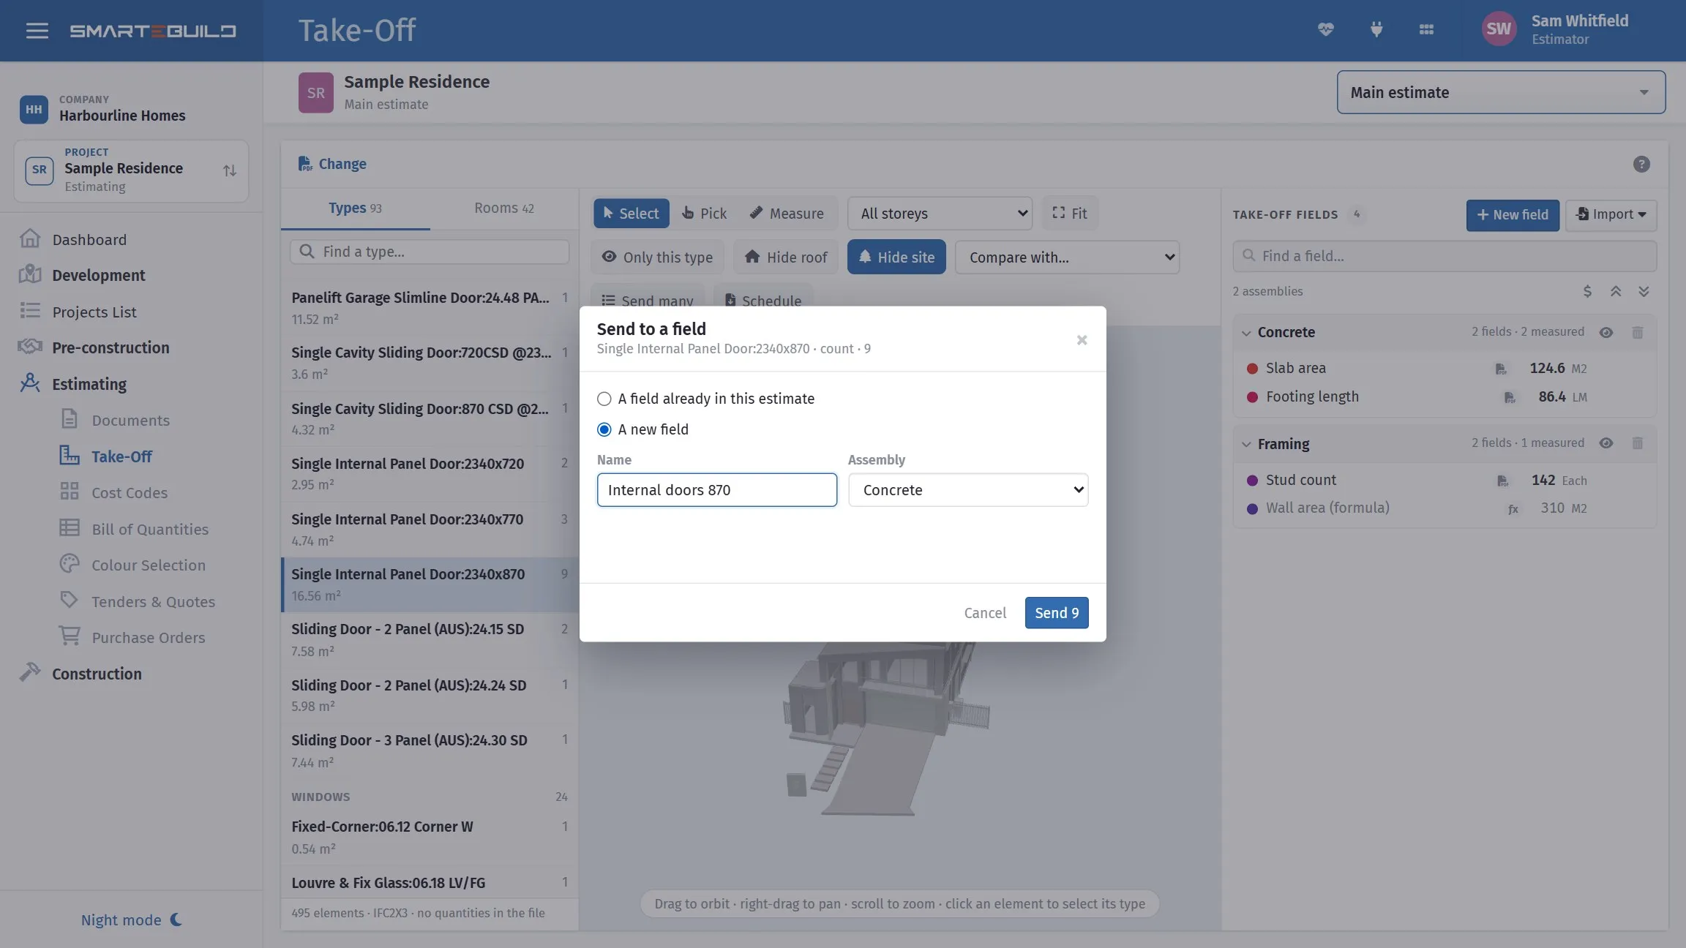Collapse the Concrete assembly chevron

1246,333
